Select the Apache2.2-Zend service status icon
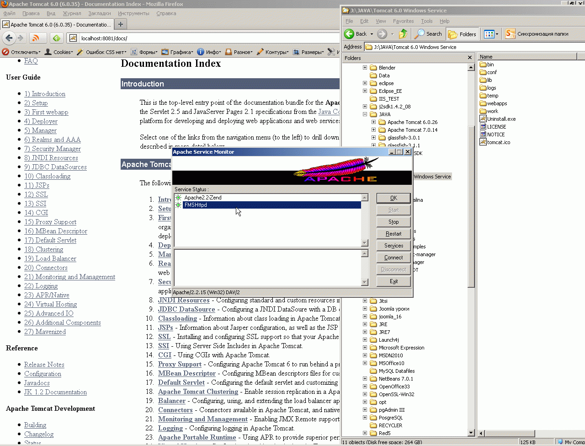Image resolution: width=585 pixels, height=446 pixels. point(178,198)
